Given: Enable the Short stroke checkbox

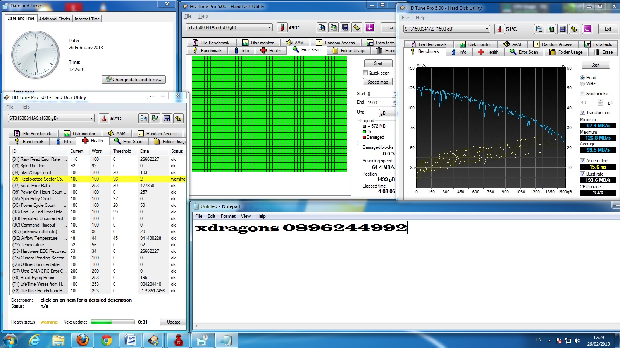Looking at the screenshot, I should (x=582, y=94).
